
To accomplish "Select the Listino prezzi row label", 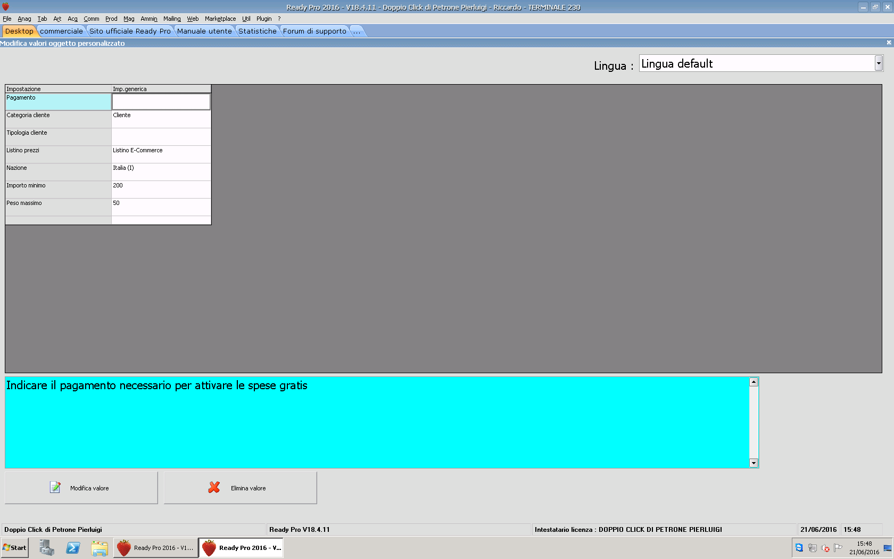I will click(x=58, y=154).
